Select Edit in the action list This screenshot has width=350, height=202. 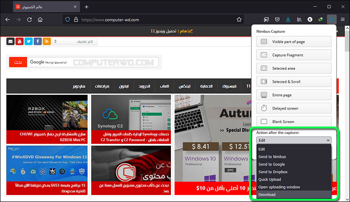click(x=294, y=149)
